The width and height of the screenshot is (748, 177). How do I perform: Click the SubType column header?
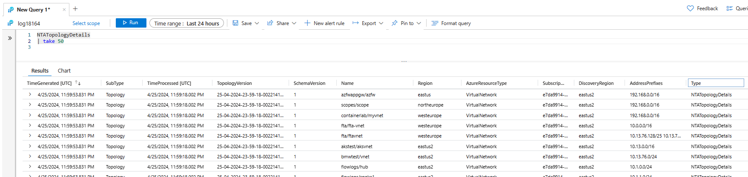coord(115,83)
